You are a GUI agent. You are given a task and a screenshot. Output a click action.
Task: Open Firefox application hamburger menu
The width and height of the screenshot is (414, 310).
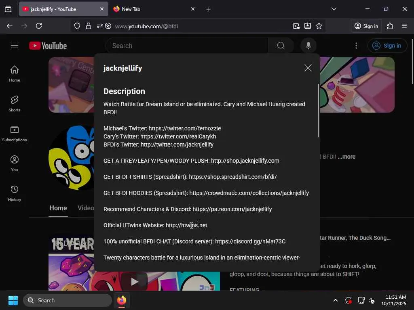[404, 26]
